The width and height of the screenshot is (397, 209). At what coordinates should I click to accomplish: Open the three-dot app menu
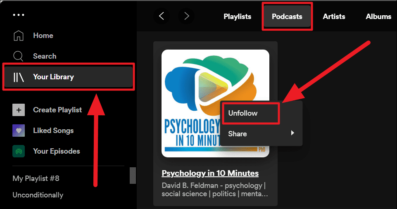(x=19, y=15)
